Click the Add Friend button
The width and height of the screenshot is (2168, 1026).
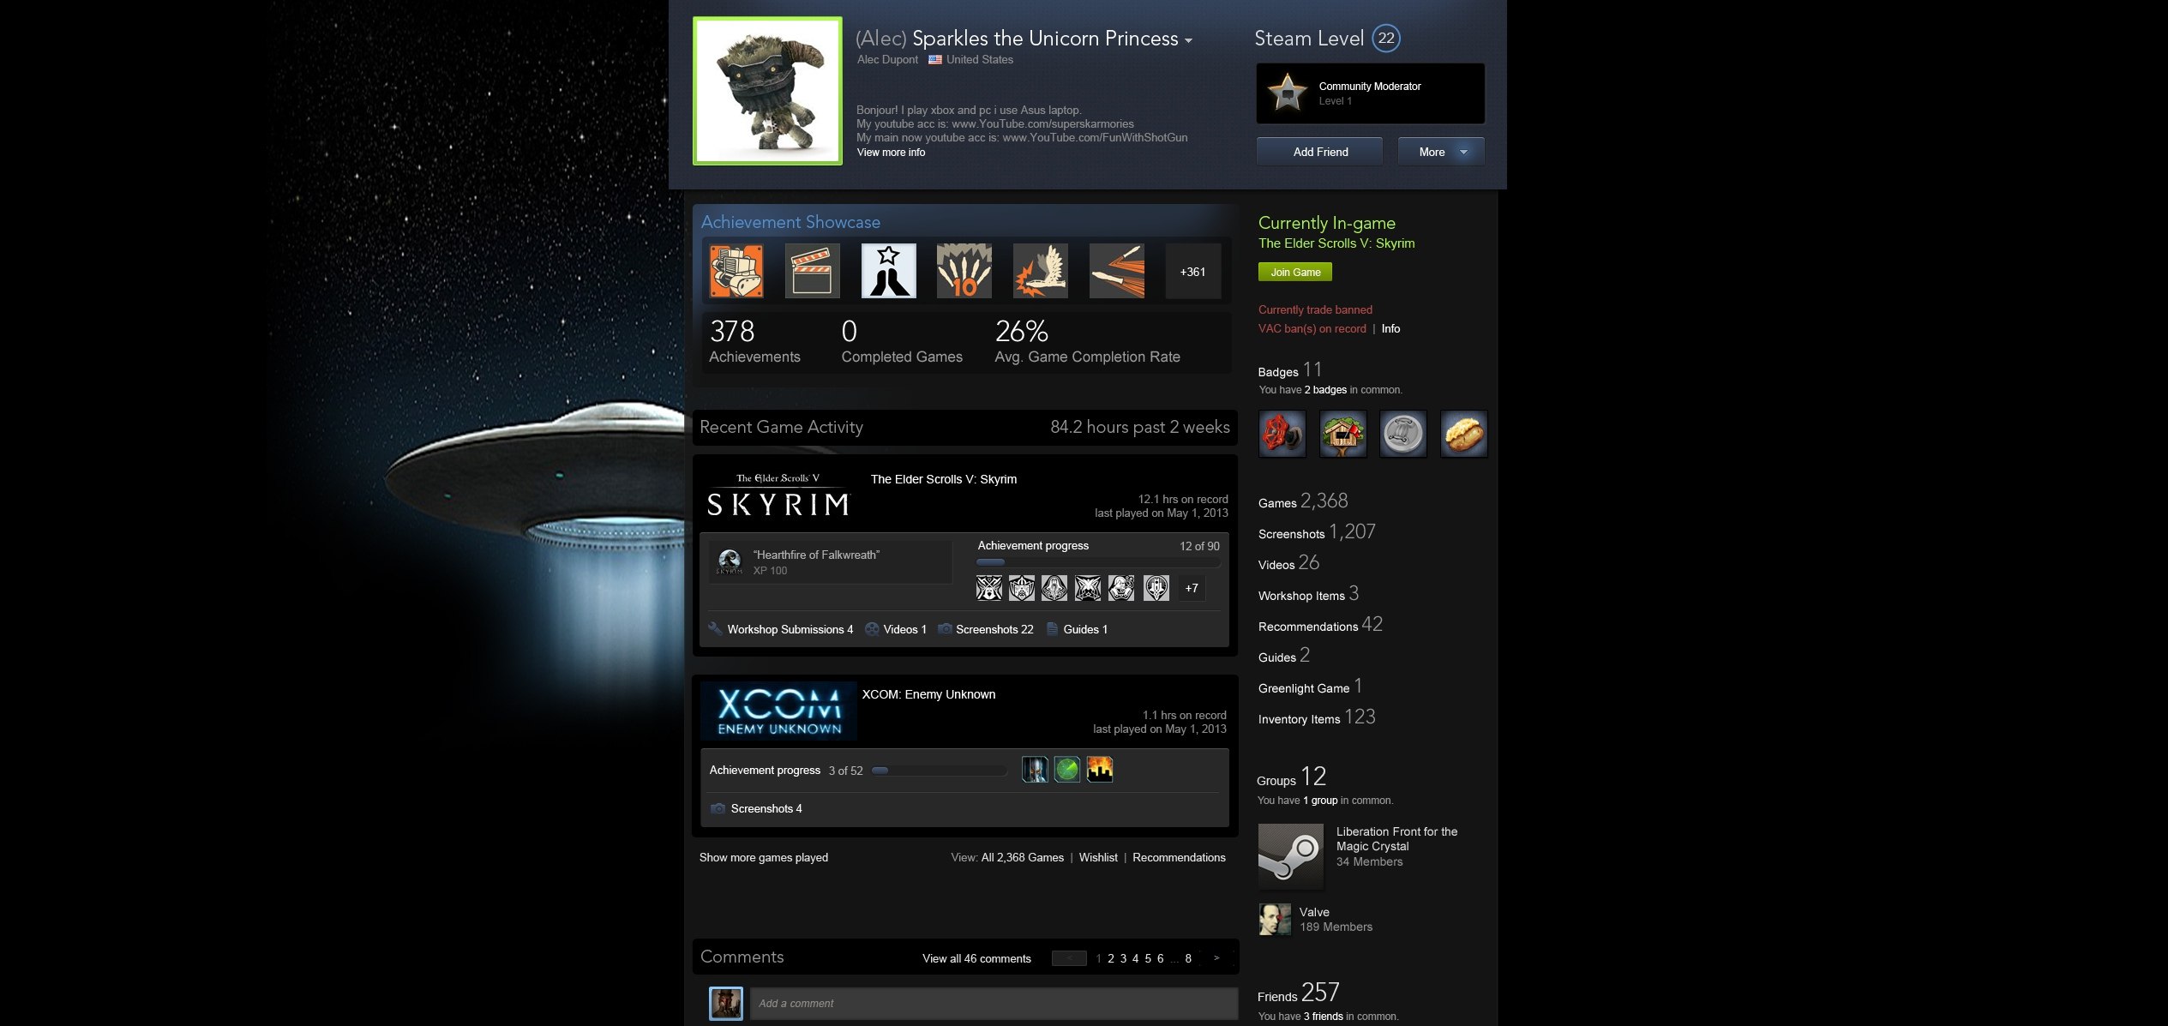[1320, 152]
